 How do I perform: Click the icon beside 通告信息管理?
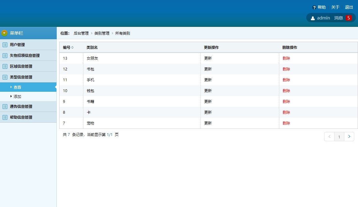click(4, 106)
